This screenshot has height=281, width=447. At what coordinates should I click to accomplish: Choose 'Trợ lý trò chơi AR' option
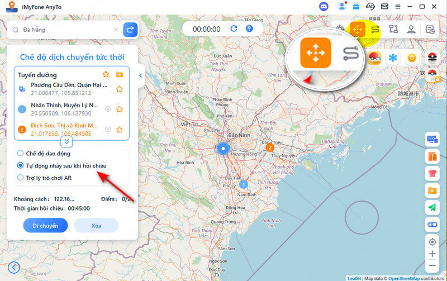pos(21,178)
